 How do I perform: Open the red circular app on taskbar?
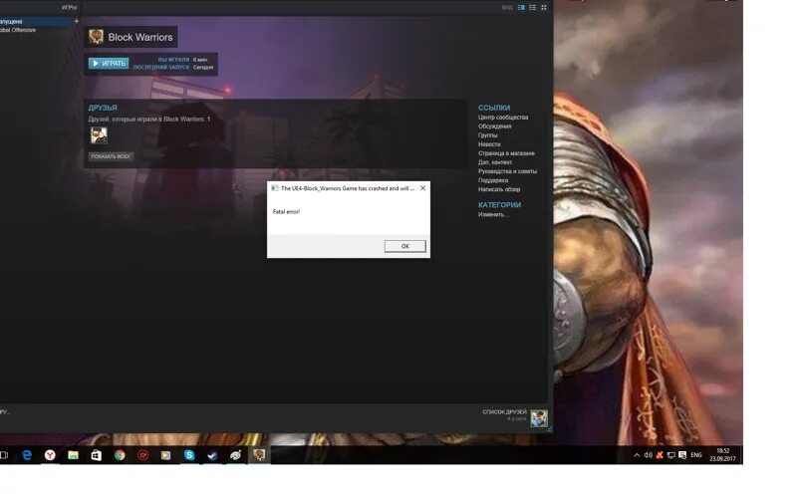point(142,455)
